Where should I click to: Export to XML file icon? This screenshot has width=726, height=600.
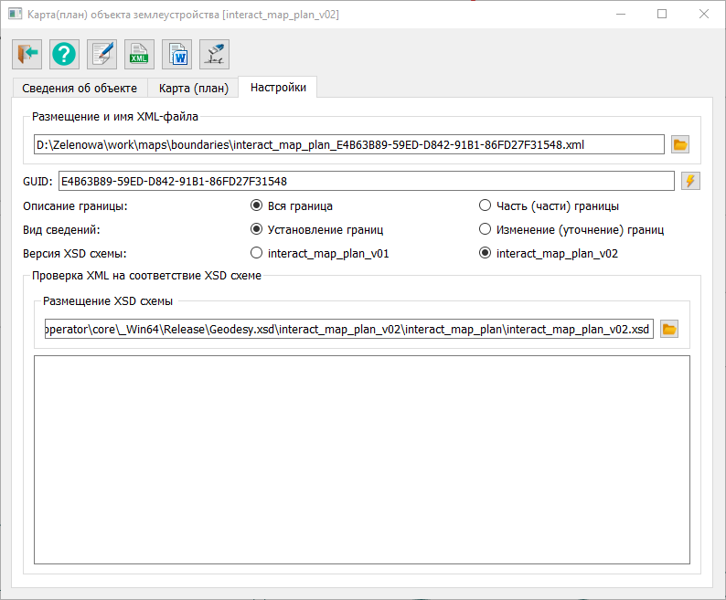(x=139, y=55)
